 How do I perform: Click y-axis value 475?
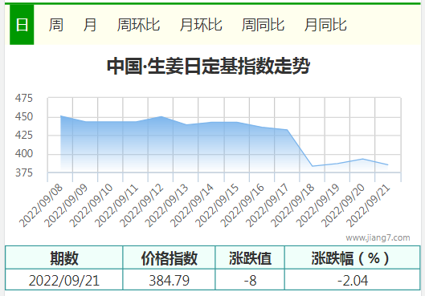click(x=24, y=98)
